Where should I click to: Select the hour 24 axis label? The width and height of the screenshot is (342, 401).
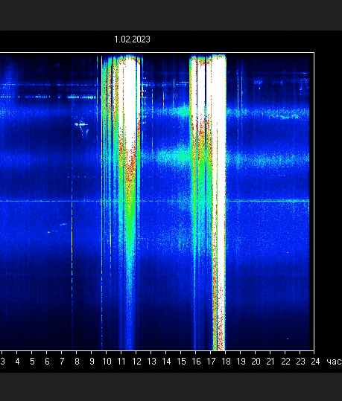point(315,362)
